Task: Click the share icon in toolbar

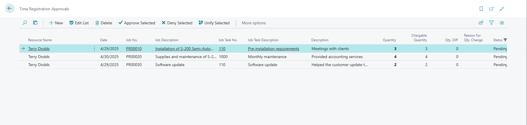Action: 481,23
